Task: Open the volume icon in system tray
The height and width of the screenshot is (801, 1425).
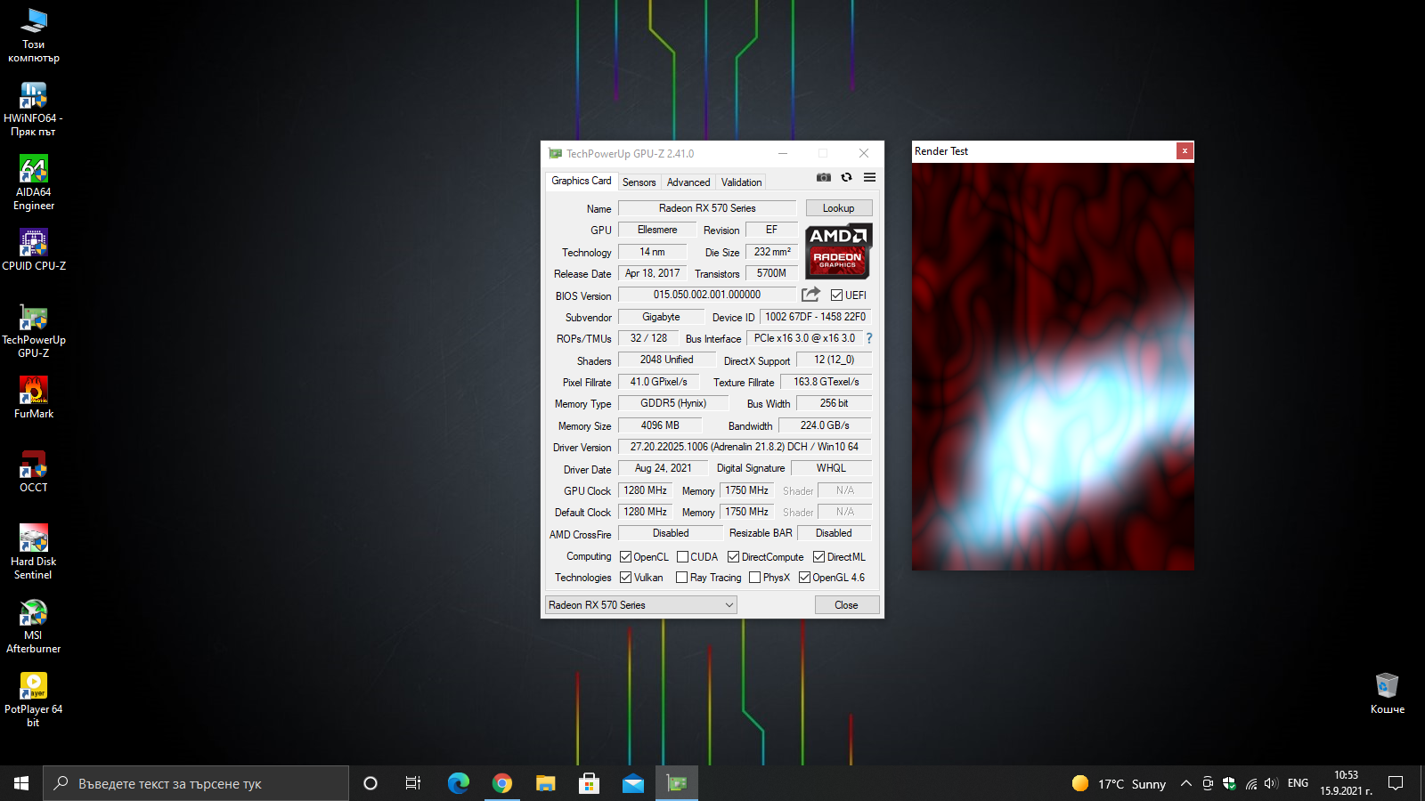Action: [1271, 783]
